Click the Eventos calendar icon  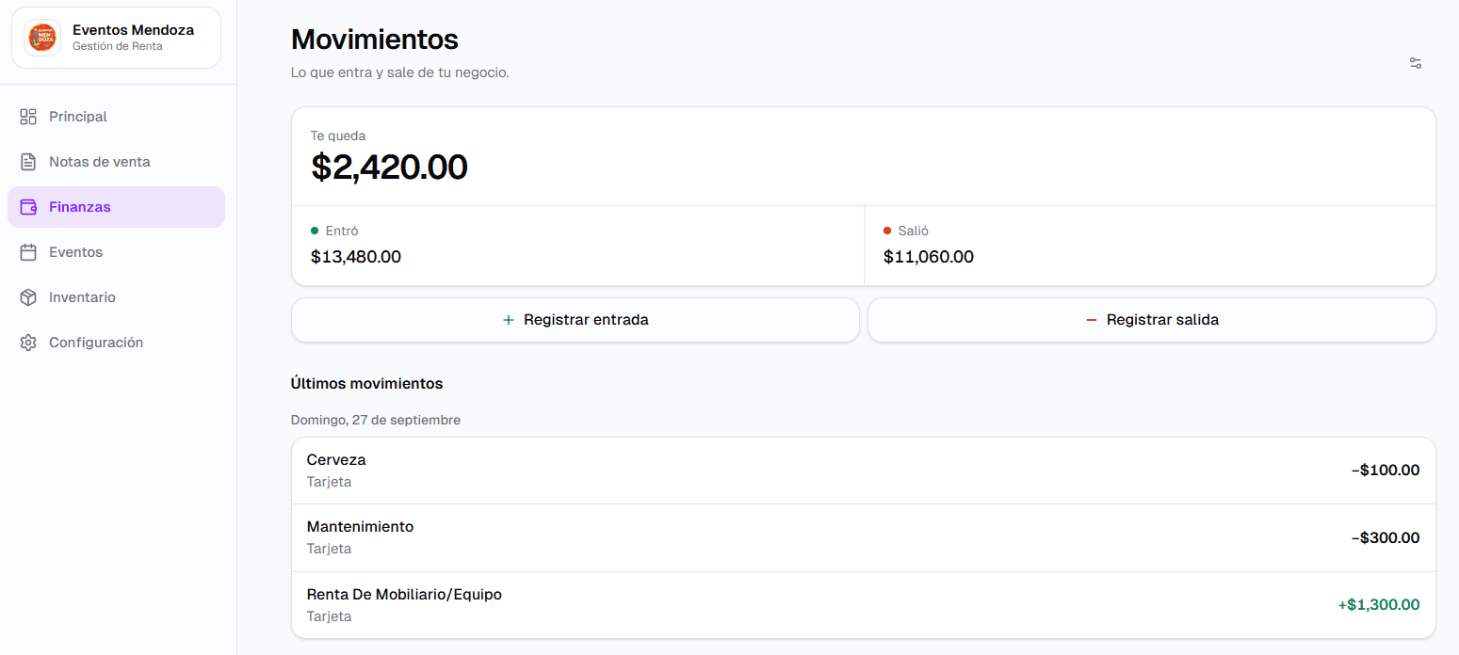point(28,252)
